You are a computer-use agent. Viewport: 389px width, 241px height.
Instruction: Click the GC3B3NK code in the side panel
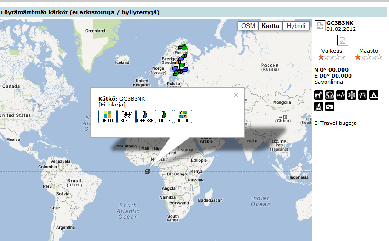pyautogui.click(x=340, y=23)
